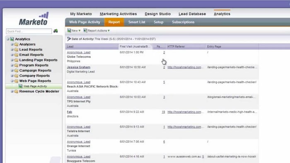Open the Report Actions dropdown
Image resolution: width=290 pixels, height=163 pixels.
point(97,31)
